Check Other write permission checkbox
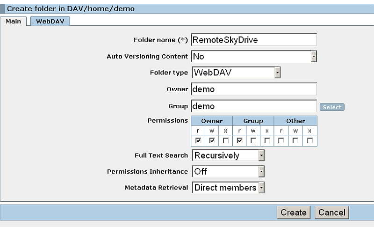The width and height of the screenshot is (374, 227). 295,140
